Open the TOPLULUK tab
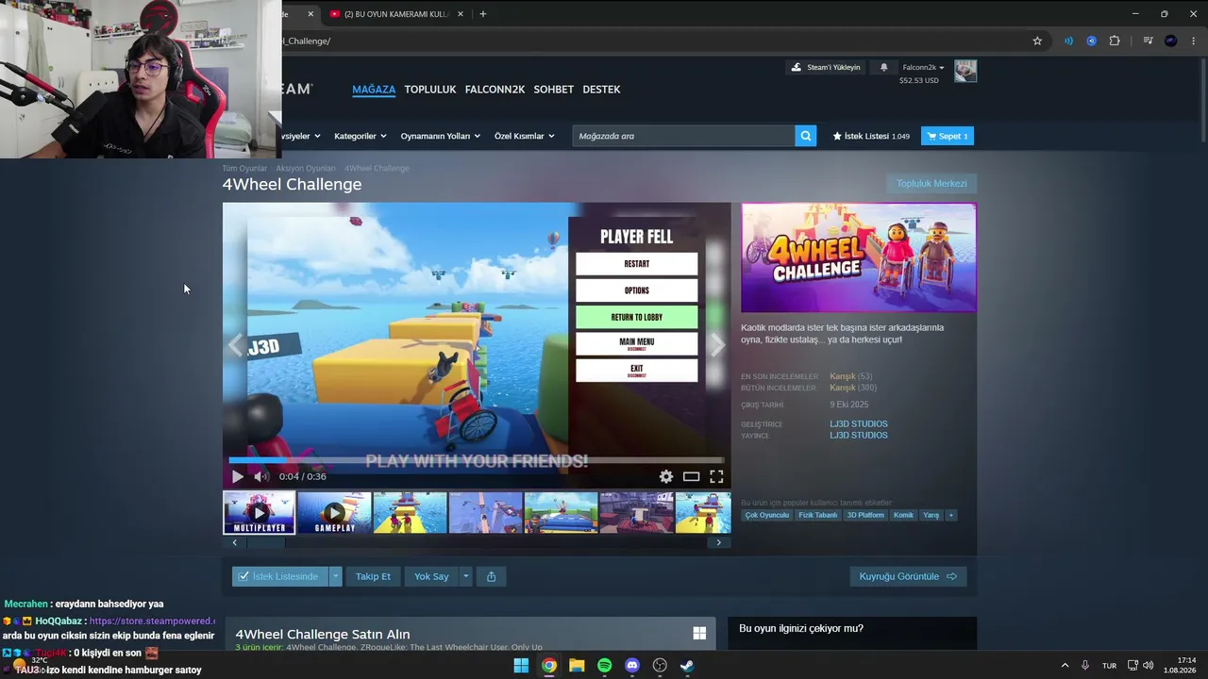Image resolution: width=1208 pixels, height=679 pixels. click(430, 90)
